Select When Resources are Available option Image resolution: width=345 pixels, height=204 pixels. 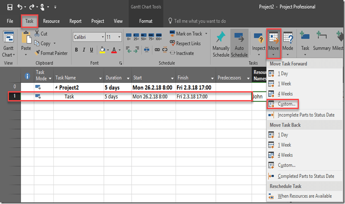coord(304,196)
